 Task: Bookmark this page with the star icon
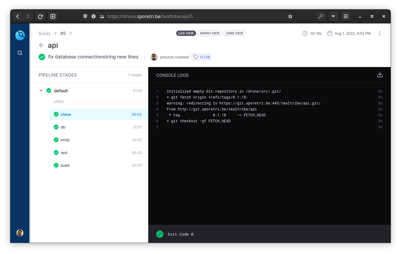pos(290,16)
